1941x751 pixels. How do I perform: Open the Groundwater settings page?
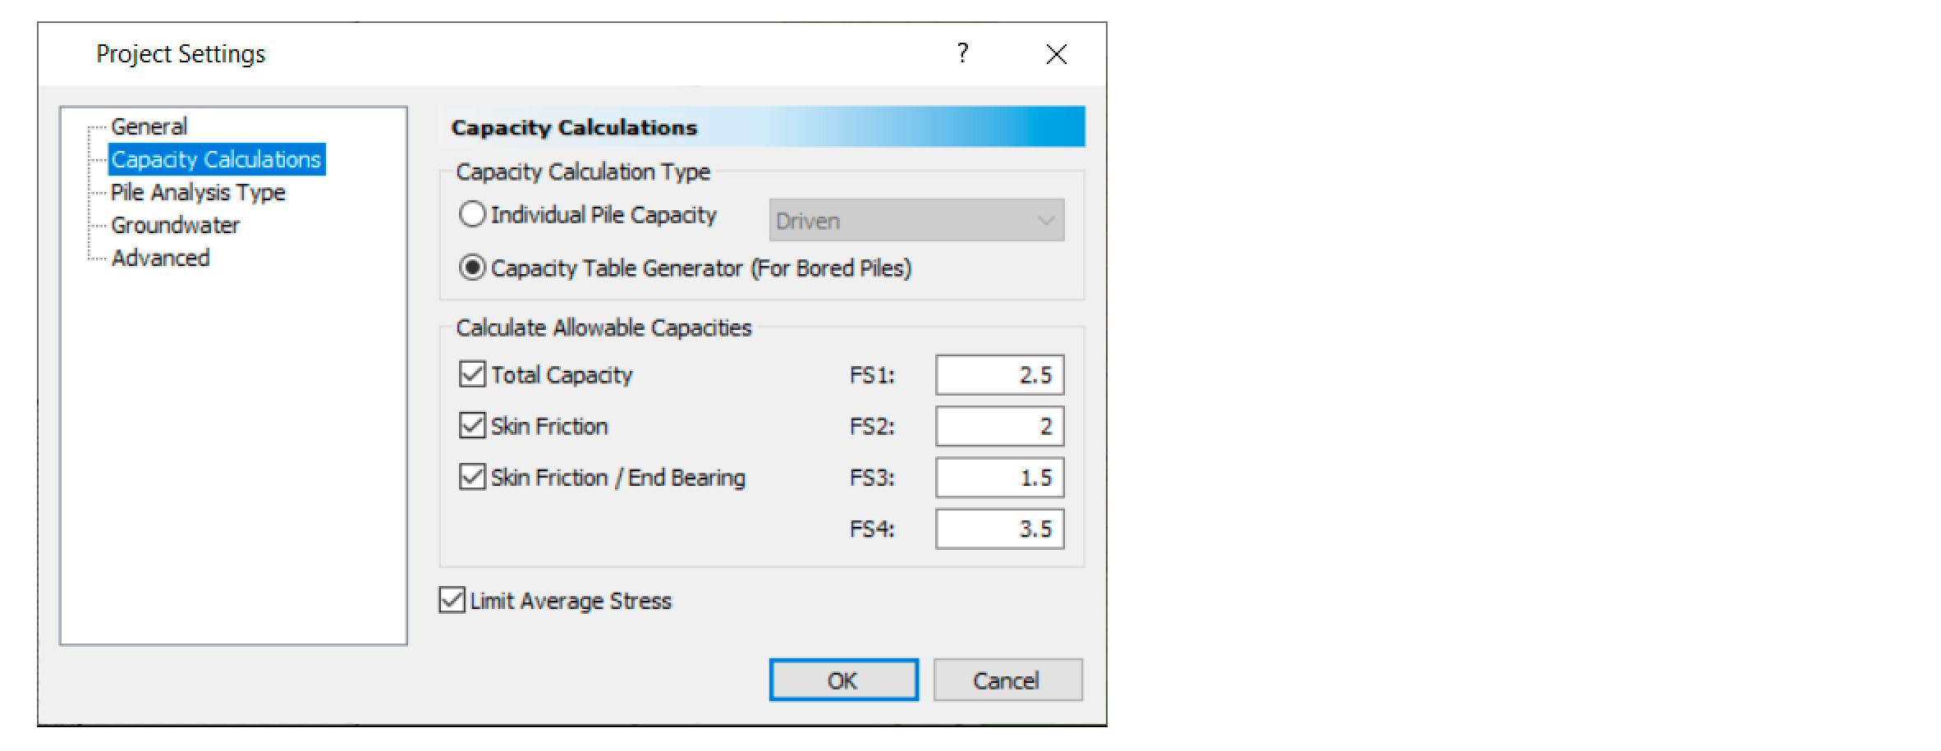[175, 225]
